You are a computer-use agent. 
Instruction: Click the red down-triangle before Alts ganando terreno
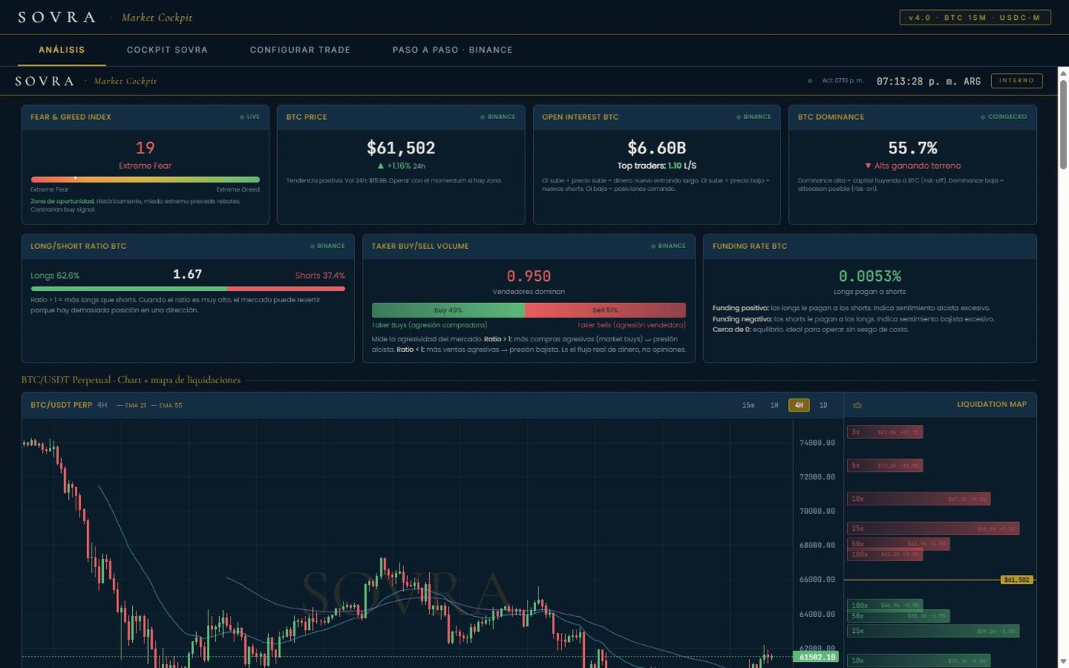tap(868, 166)
